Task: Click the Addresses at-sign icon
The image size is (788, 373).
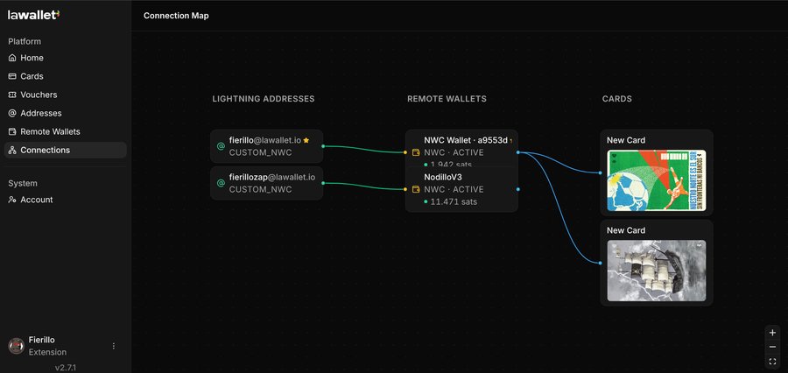Action: (x=12, y=113)
